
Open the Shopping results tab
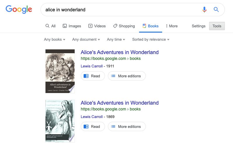pos(124,26)
